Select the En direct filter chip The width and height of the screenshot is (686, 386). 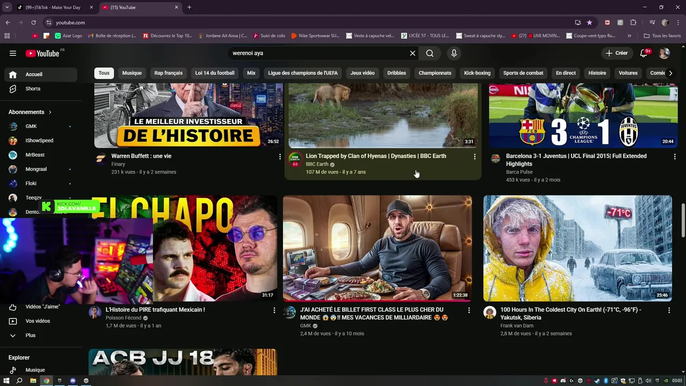pyautogui.click(x=566, y=73)
